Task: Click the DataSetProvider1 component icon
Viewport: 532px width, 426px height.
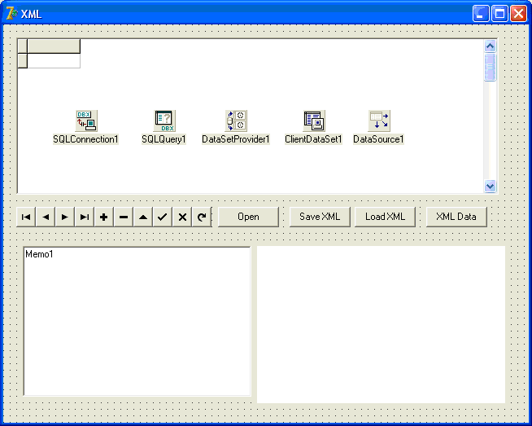Action: tap(236, 121)
